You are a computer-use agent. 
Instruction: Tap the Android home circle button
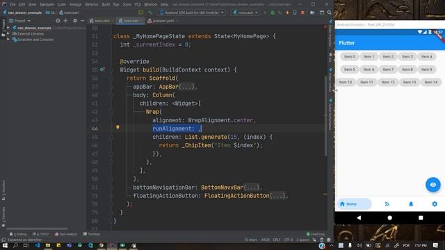[389, 217]
